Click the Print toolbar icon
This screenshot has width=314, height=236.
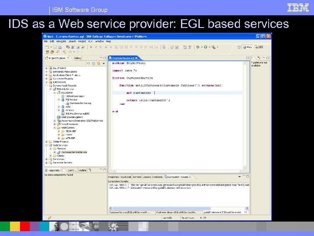pos(60,47)
